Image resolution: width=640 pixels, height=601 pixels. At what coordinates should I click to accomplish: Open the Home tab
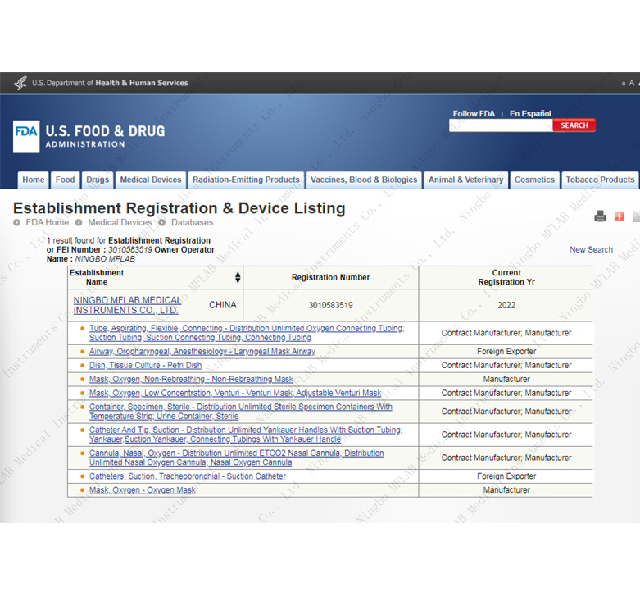pos(33,180)
